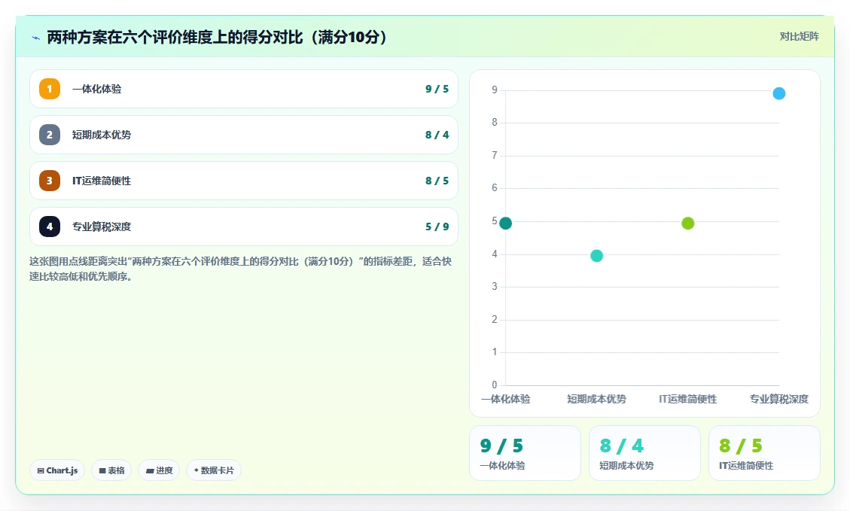Viewport: 850px width, 511px height.
Task: Click the 5 / 9 score in fourth row
Action: pyautogui.click(x=437, y=227)
